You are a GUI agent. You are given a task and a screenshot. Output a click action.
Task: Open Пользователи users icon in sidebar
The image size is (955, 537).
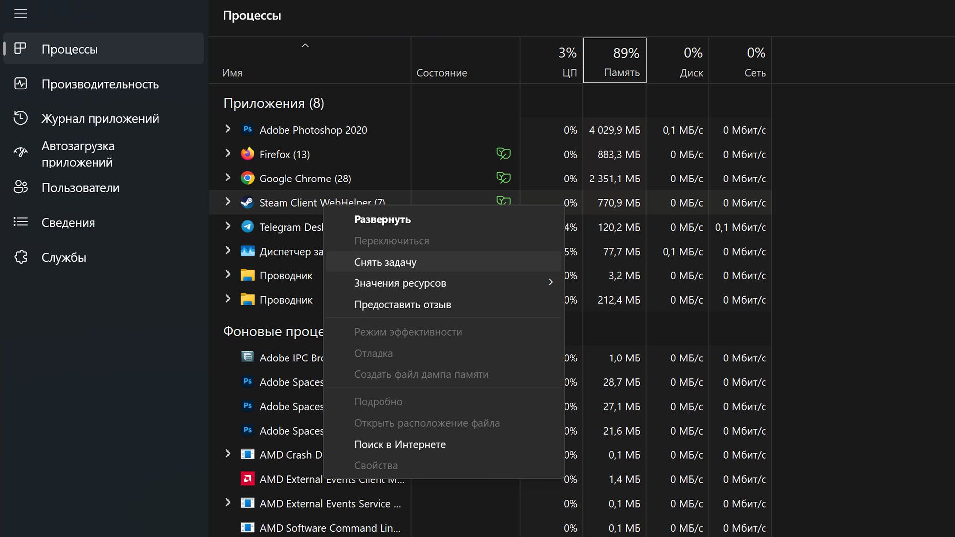(x=20, y=187)
